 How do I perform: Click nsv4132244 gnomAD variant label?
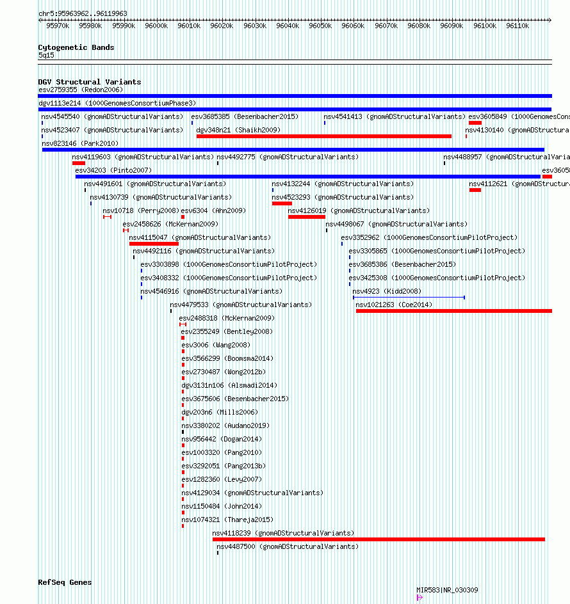point(343,184)
